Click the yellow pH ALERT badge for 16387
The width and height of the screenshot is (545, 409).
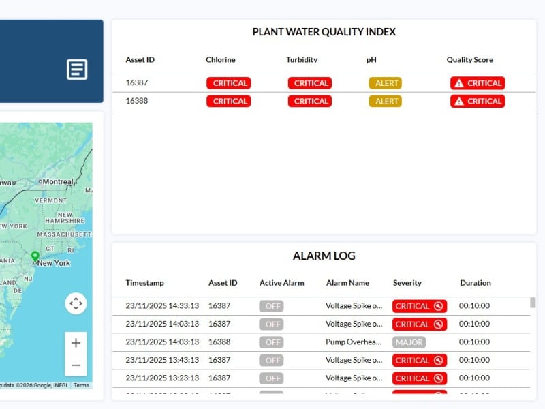(x=386, y=83)
